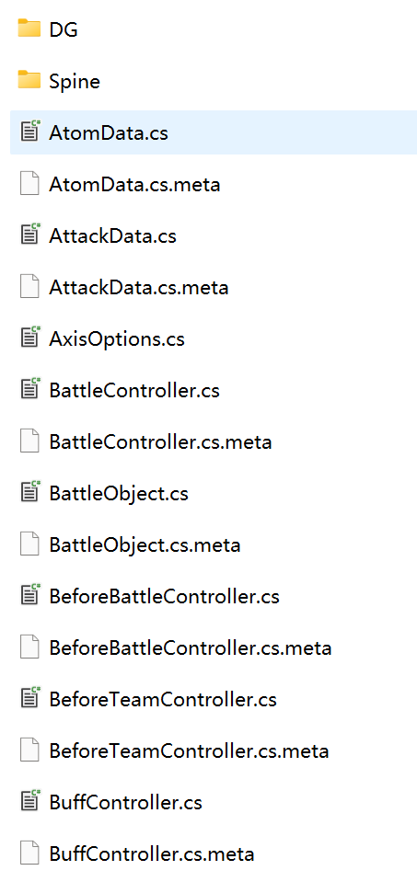The width and height of the screenshot is (417, 882).
Task: Click the AtomData.cs C# file icon
Action: coord(29,132)
